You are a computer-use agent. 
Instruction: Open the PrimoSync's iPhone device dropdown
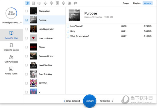click(12, 23)
